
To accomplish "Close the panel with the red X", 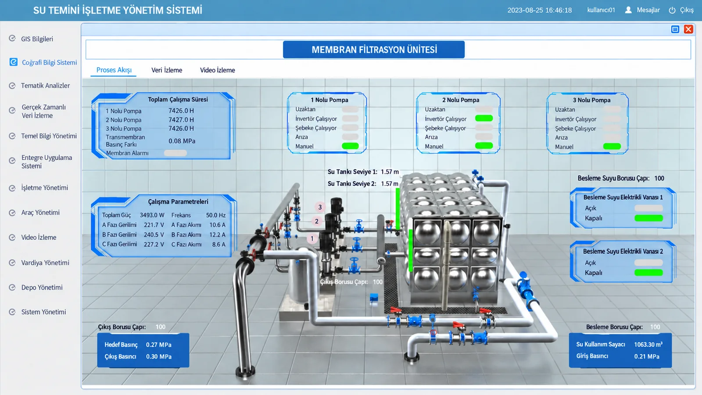I will click(x=688, y=29).
